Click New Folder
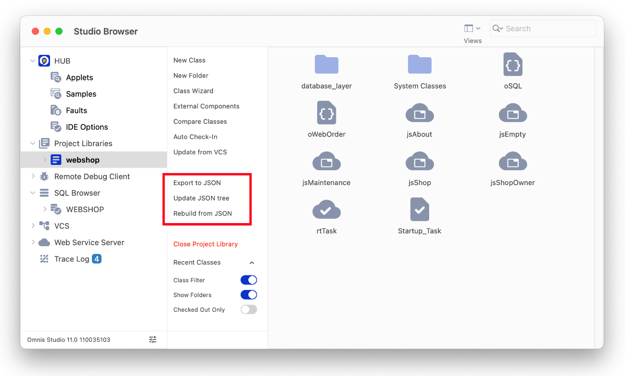Image resolution: width=625 pixels, height=376 pixels. coord(191,75)
